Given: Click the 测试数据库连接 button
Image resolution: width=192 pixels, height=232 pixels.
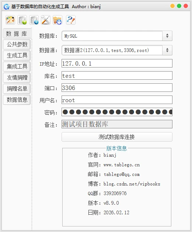Looking at the screenshot, I should click(x=117, y=137).
